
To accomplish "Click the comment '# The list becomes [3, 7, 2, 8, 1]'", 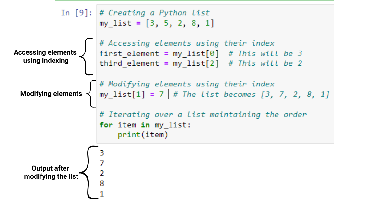I will click(252, 95).
